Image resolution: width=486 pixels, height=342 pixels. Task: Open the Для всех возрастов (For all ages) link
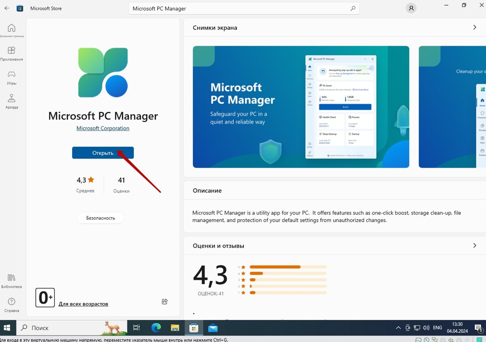pos(83,304)
